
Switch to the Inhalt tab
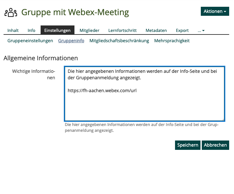[x=13, y=30]
